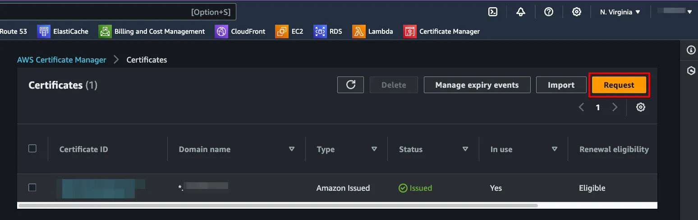
Task: Sort by Domain name column arrow
Action: (x=291, y=149)
